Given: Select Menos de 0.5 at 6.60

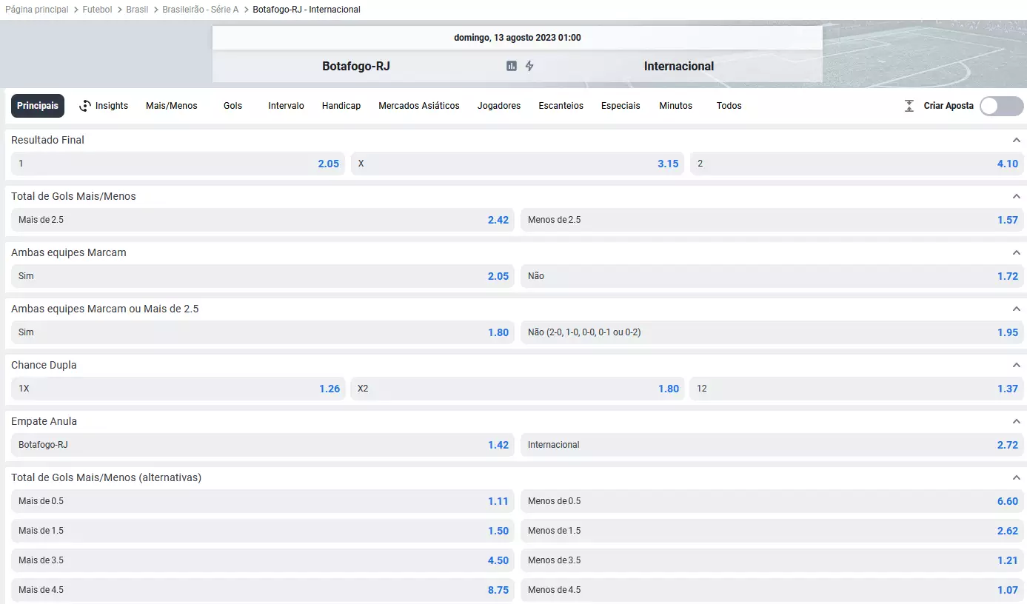Looking at the screenshot, I should coord(772,501).
